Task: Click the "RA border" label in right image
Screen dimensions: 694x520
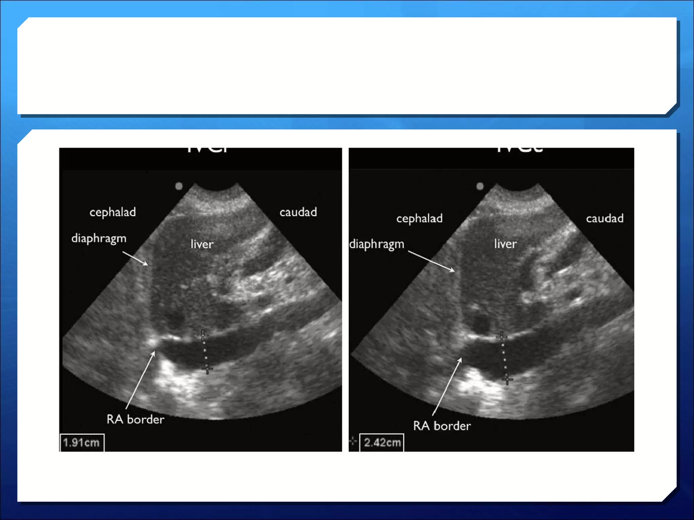Action: click(442, 426)
